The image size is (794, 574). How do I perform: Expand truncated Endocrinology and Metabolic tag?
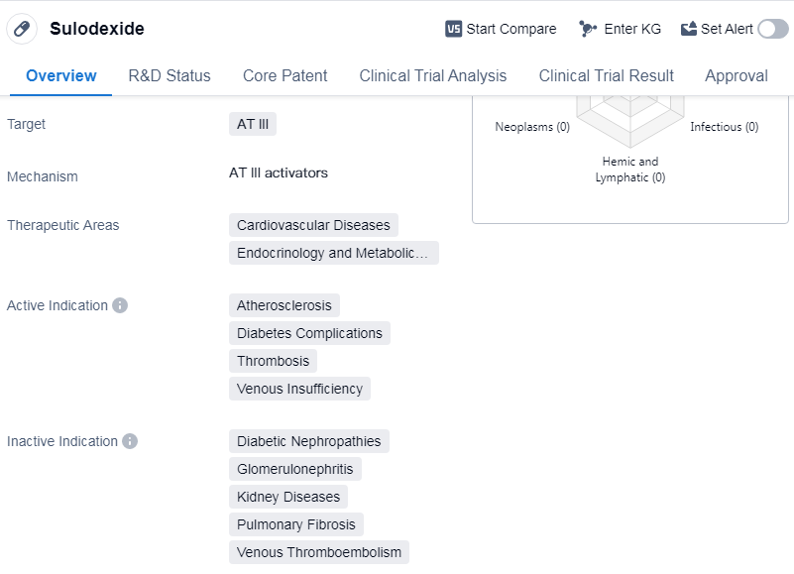coord(333,253)
